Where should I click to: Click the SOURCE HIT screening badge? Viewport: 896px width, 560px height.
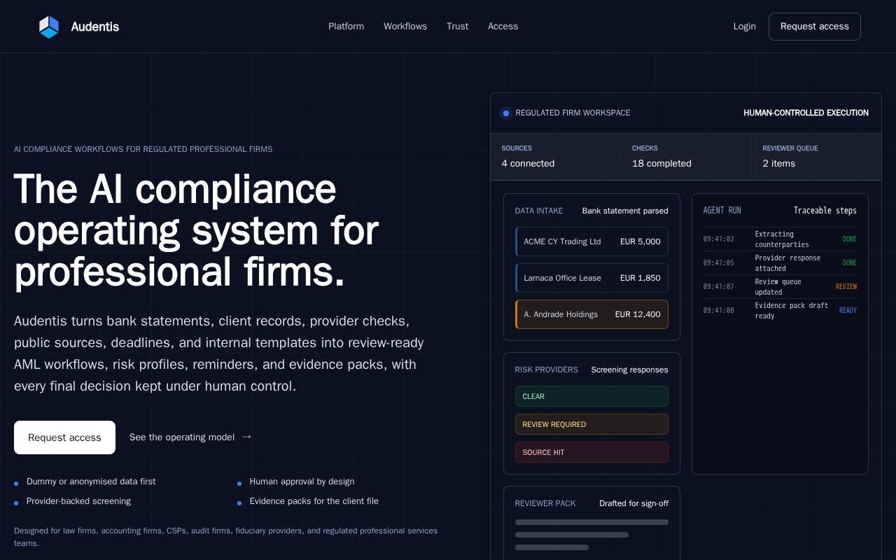point(591,452)
